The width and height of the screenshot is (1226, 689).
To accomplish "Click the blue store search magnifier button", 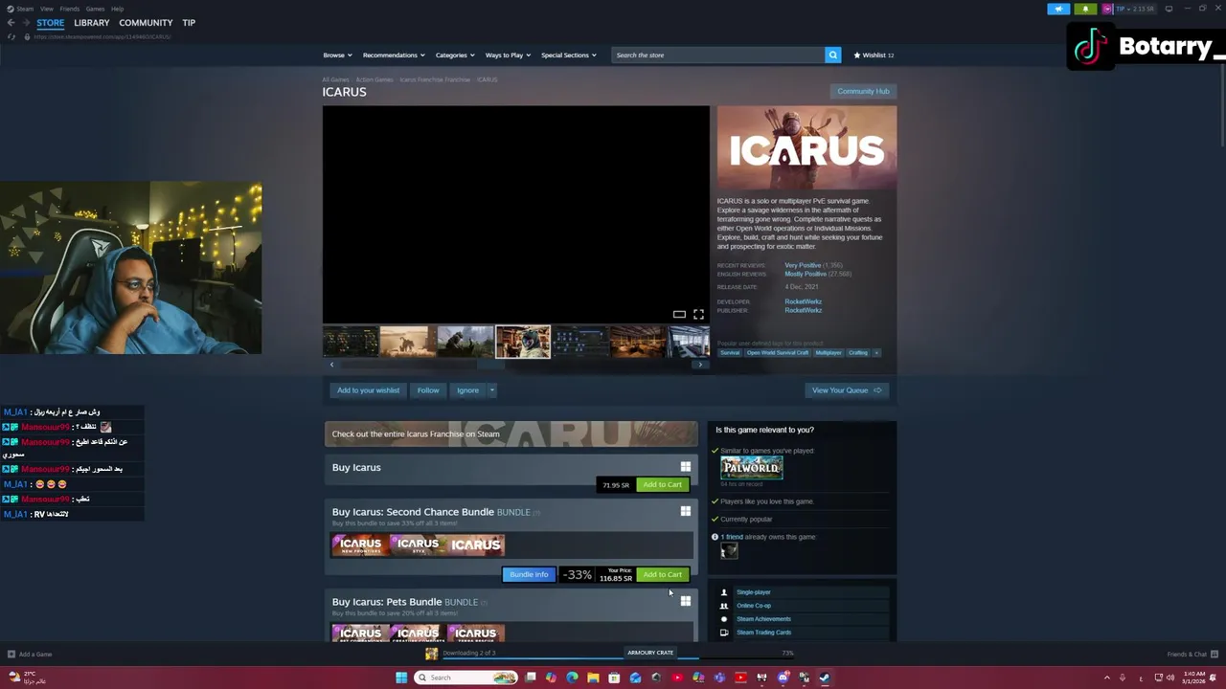I will (x=832, y=56).
